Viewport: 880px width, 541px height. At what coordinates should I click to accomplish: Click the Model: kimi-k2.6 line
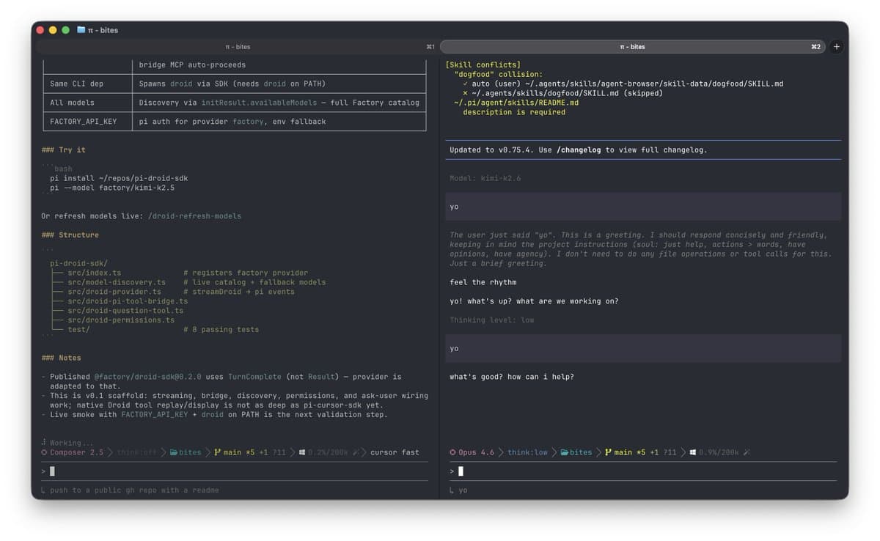[485, 178]
